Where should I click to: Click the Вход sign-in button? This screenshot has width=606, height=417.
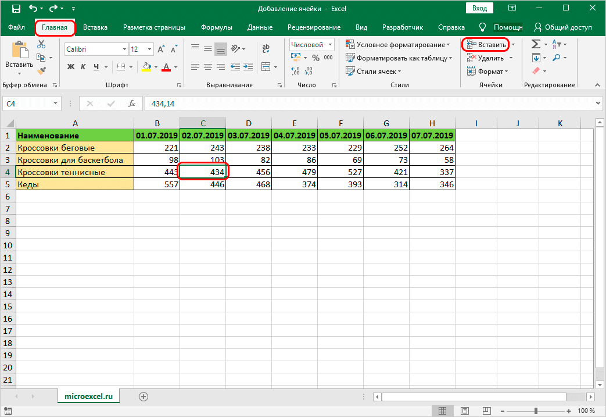click(479, 8)
